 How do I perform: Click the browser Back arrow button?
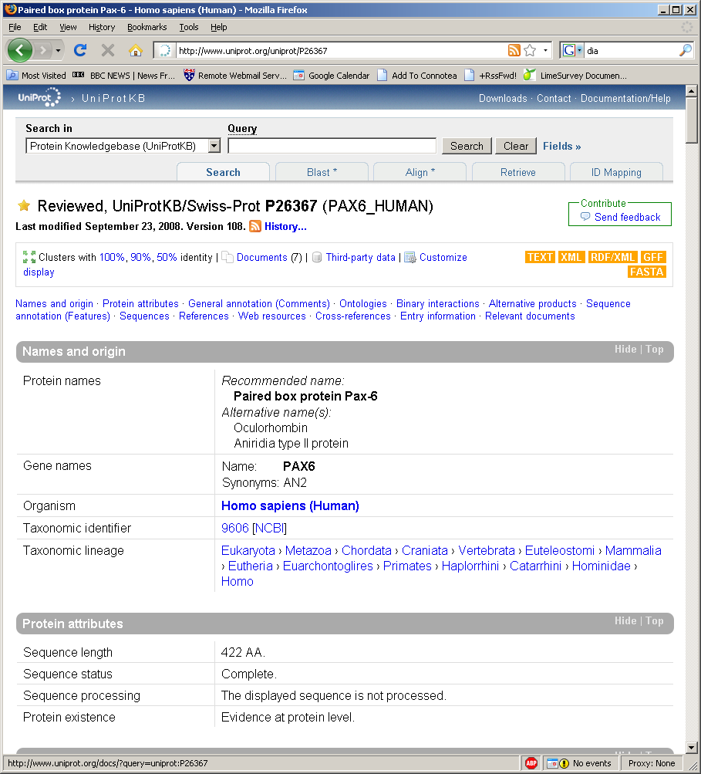[20, 50]
